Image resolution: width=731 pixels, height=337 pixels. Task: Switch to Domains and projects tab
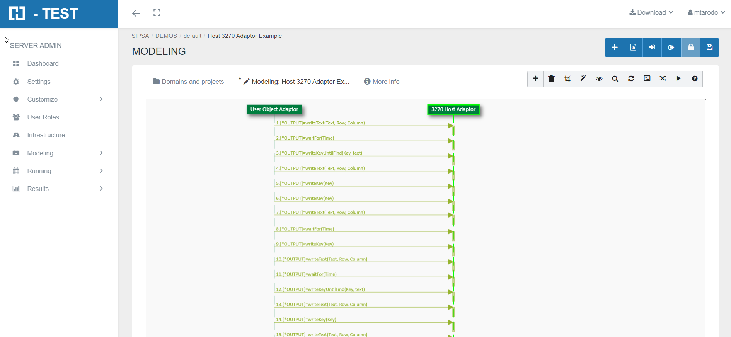coord(189,82)
